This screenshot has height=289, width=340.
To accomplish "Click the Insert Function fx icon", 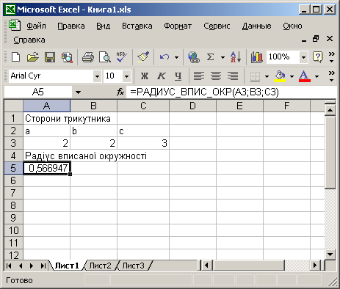I will click(x=120, y=92).
